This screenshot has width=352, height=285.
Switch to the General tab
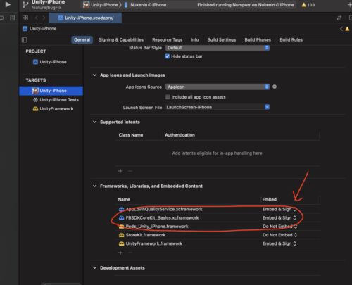82,40
